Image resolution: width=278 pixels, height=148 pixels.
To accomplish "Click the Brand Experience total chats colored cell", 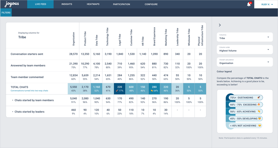I will (x=154, y=89).
